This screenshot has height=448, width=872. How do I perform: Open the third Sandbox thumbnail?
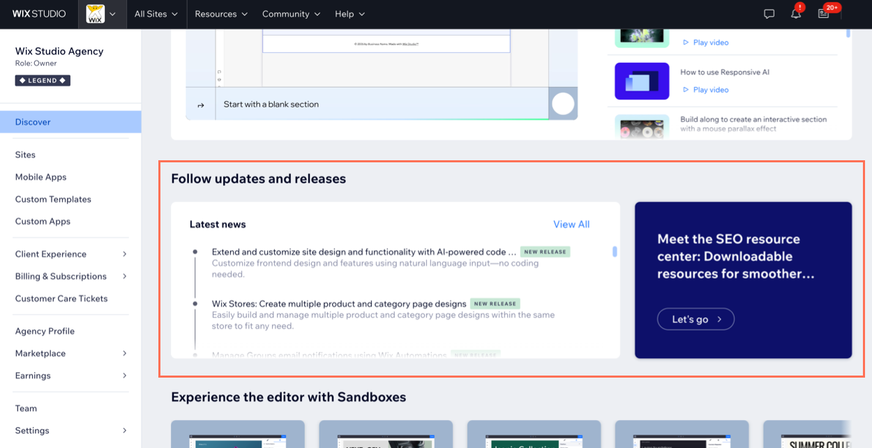pos(534,434)
